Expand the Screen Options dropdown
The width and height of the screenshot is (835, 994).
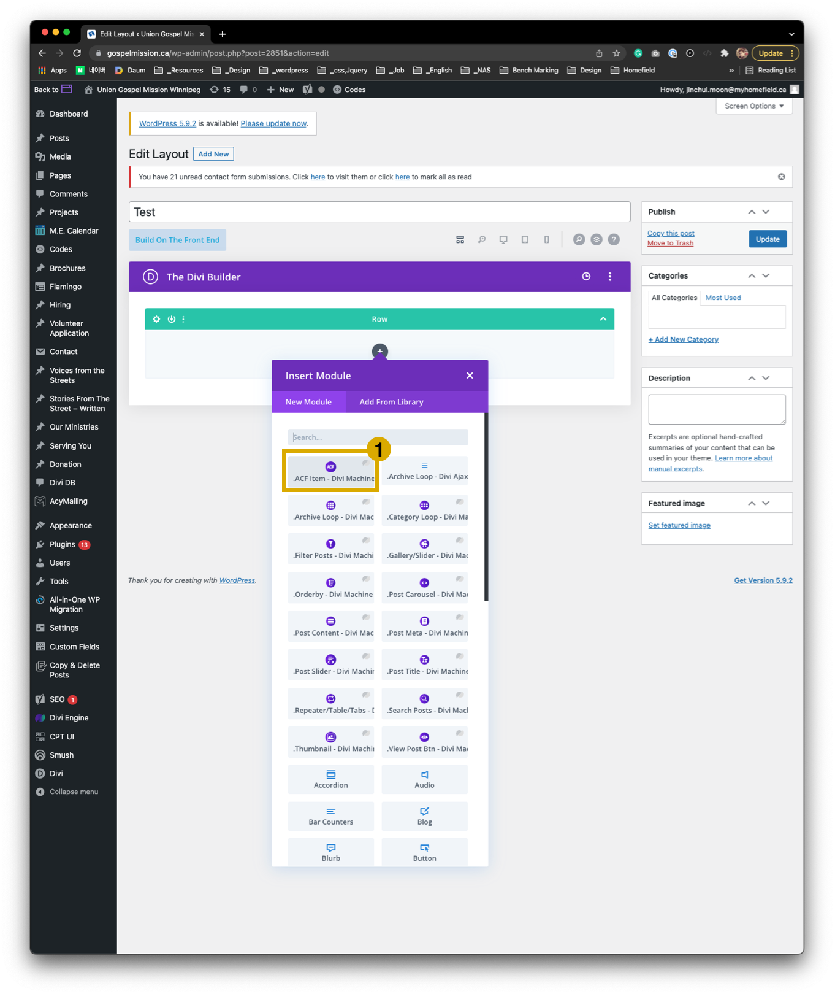click(x=753, y=106)
